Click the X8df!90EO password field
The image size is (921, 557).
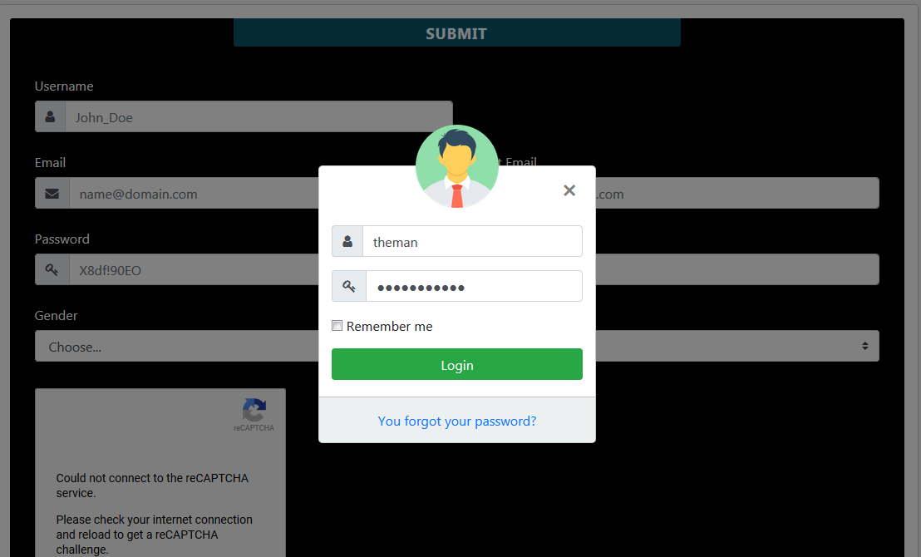coord(195,269)
